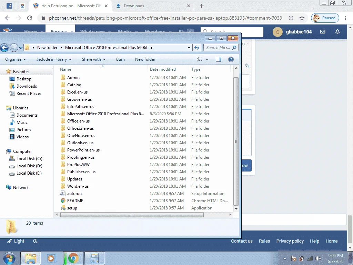
Task: Click the horizontal scrollbar in file list
Action: tap(132, 215)
